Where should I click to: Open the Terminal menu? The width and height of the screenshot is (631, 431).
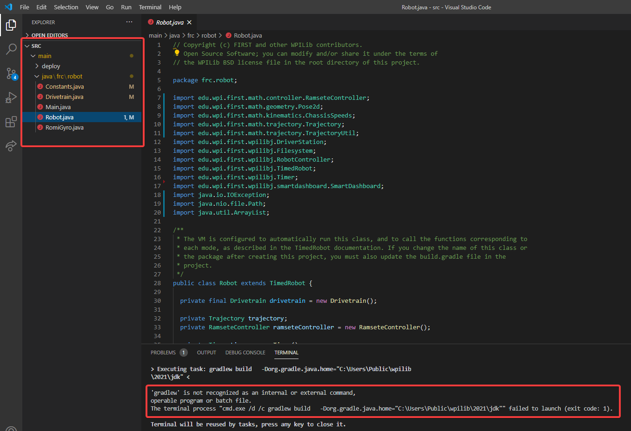pyautogui.click(x=150, y=7)
